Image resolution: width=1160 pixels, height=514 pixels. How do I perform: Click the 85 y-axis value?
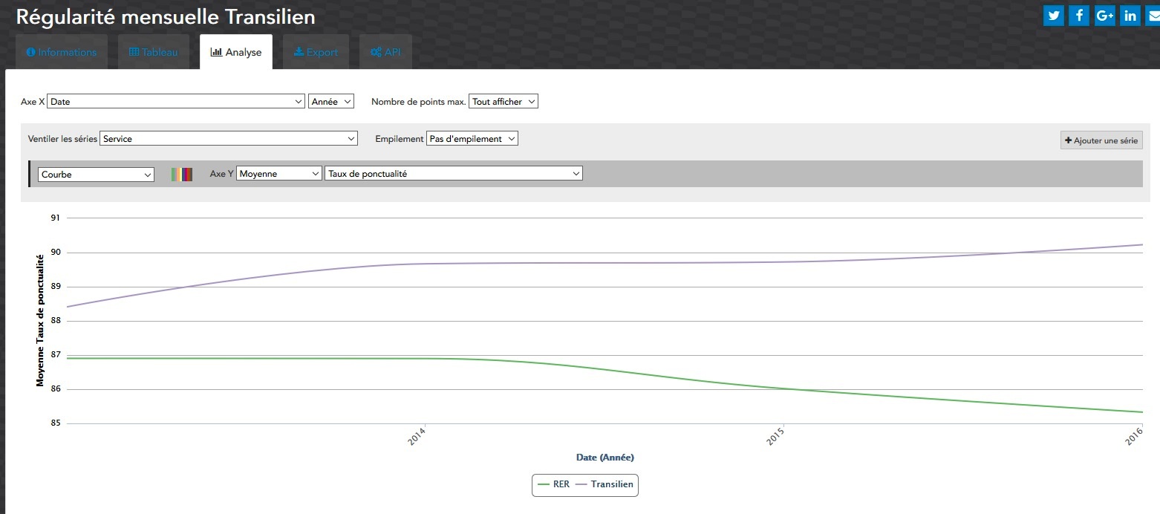(55, 424)
